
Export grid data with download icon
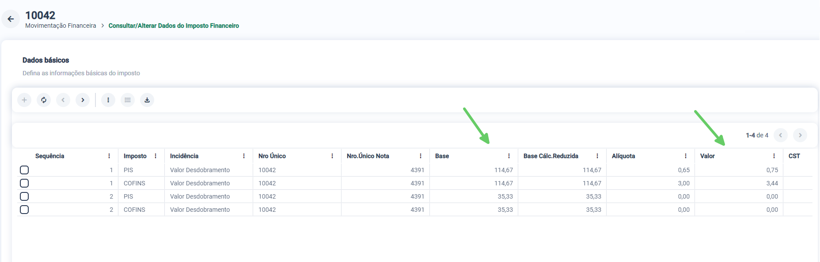(x=147, y=100)
